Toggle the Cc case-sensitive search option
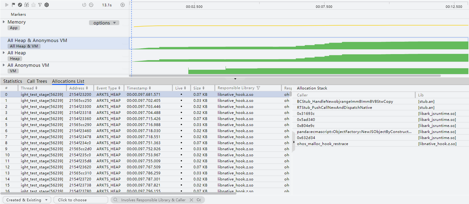Screen dimensions: 469x204 pos(199,200)
